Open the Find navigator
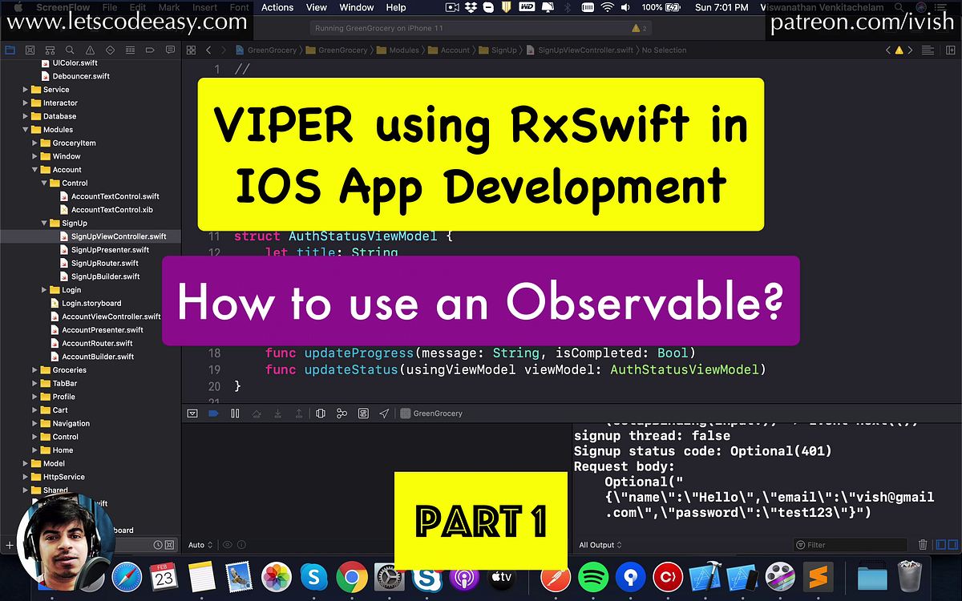Image resolution: width=962 pixels, height=601 pixels. [x=70, y=49]
